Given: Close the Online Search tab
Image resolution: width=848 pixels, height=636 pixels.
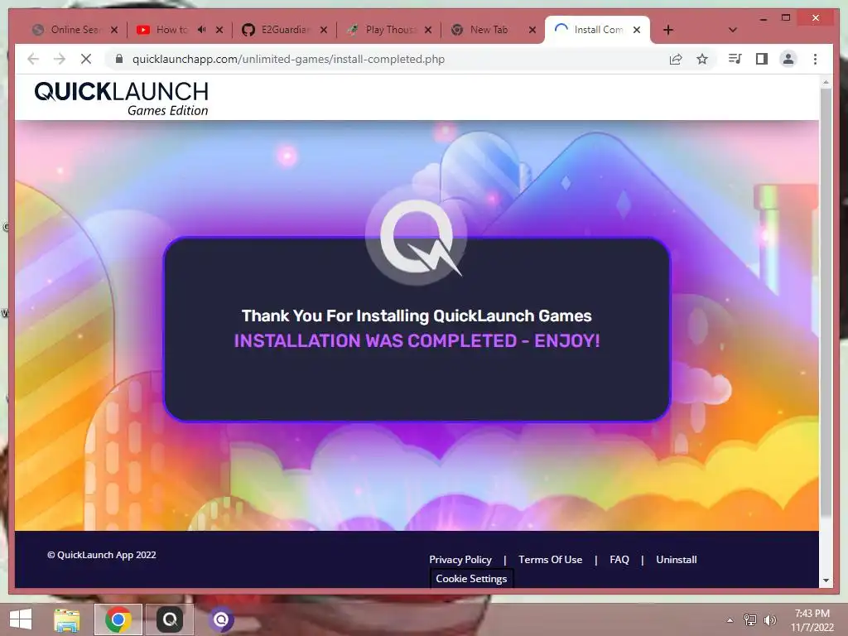Looking at the screenshot, I should coord(114,30).
